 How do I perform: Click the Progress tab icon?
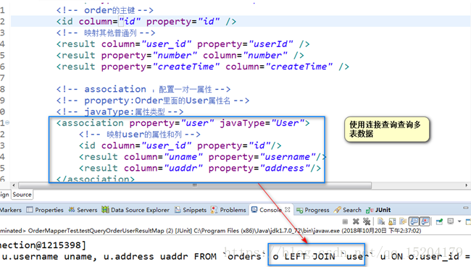click(x=299, y=210)
